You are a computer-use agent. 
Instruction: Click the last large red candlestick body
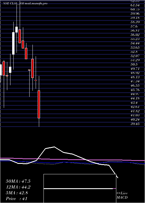point(39,104)
